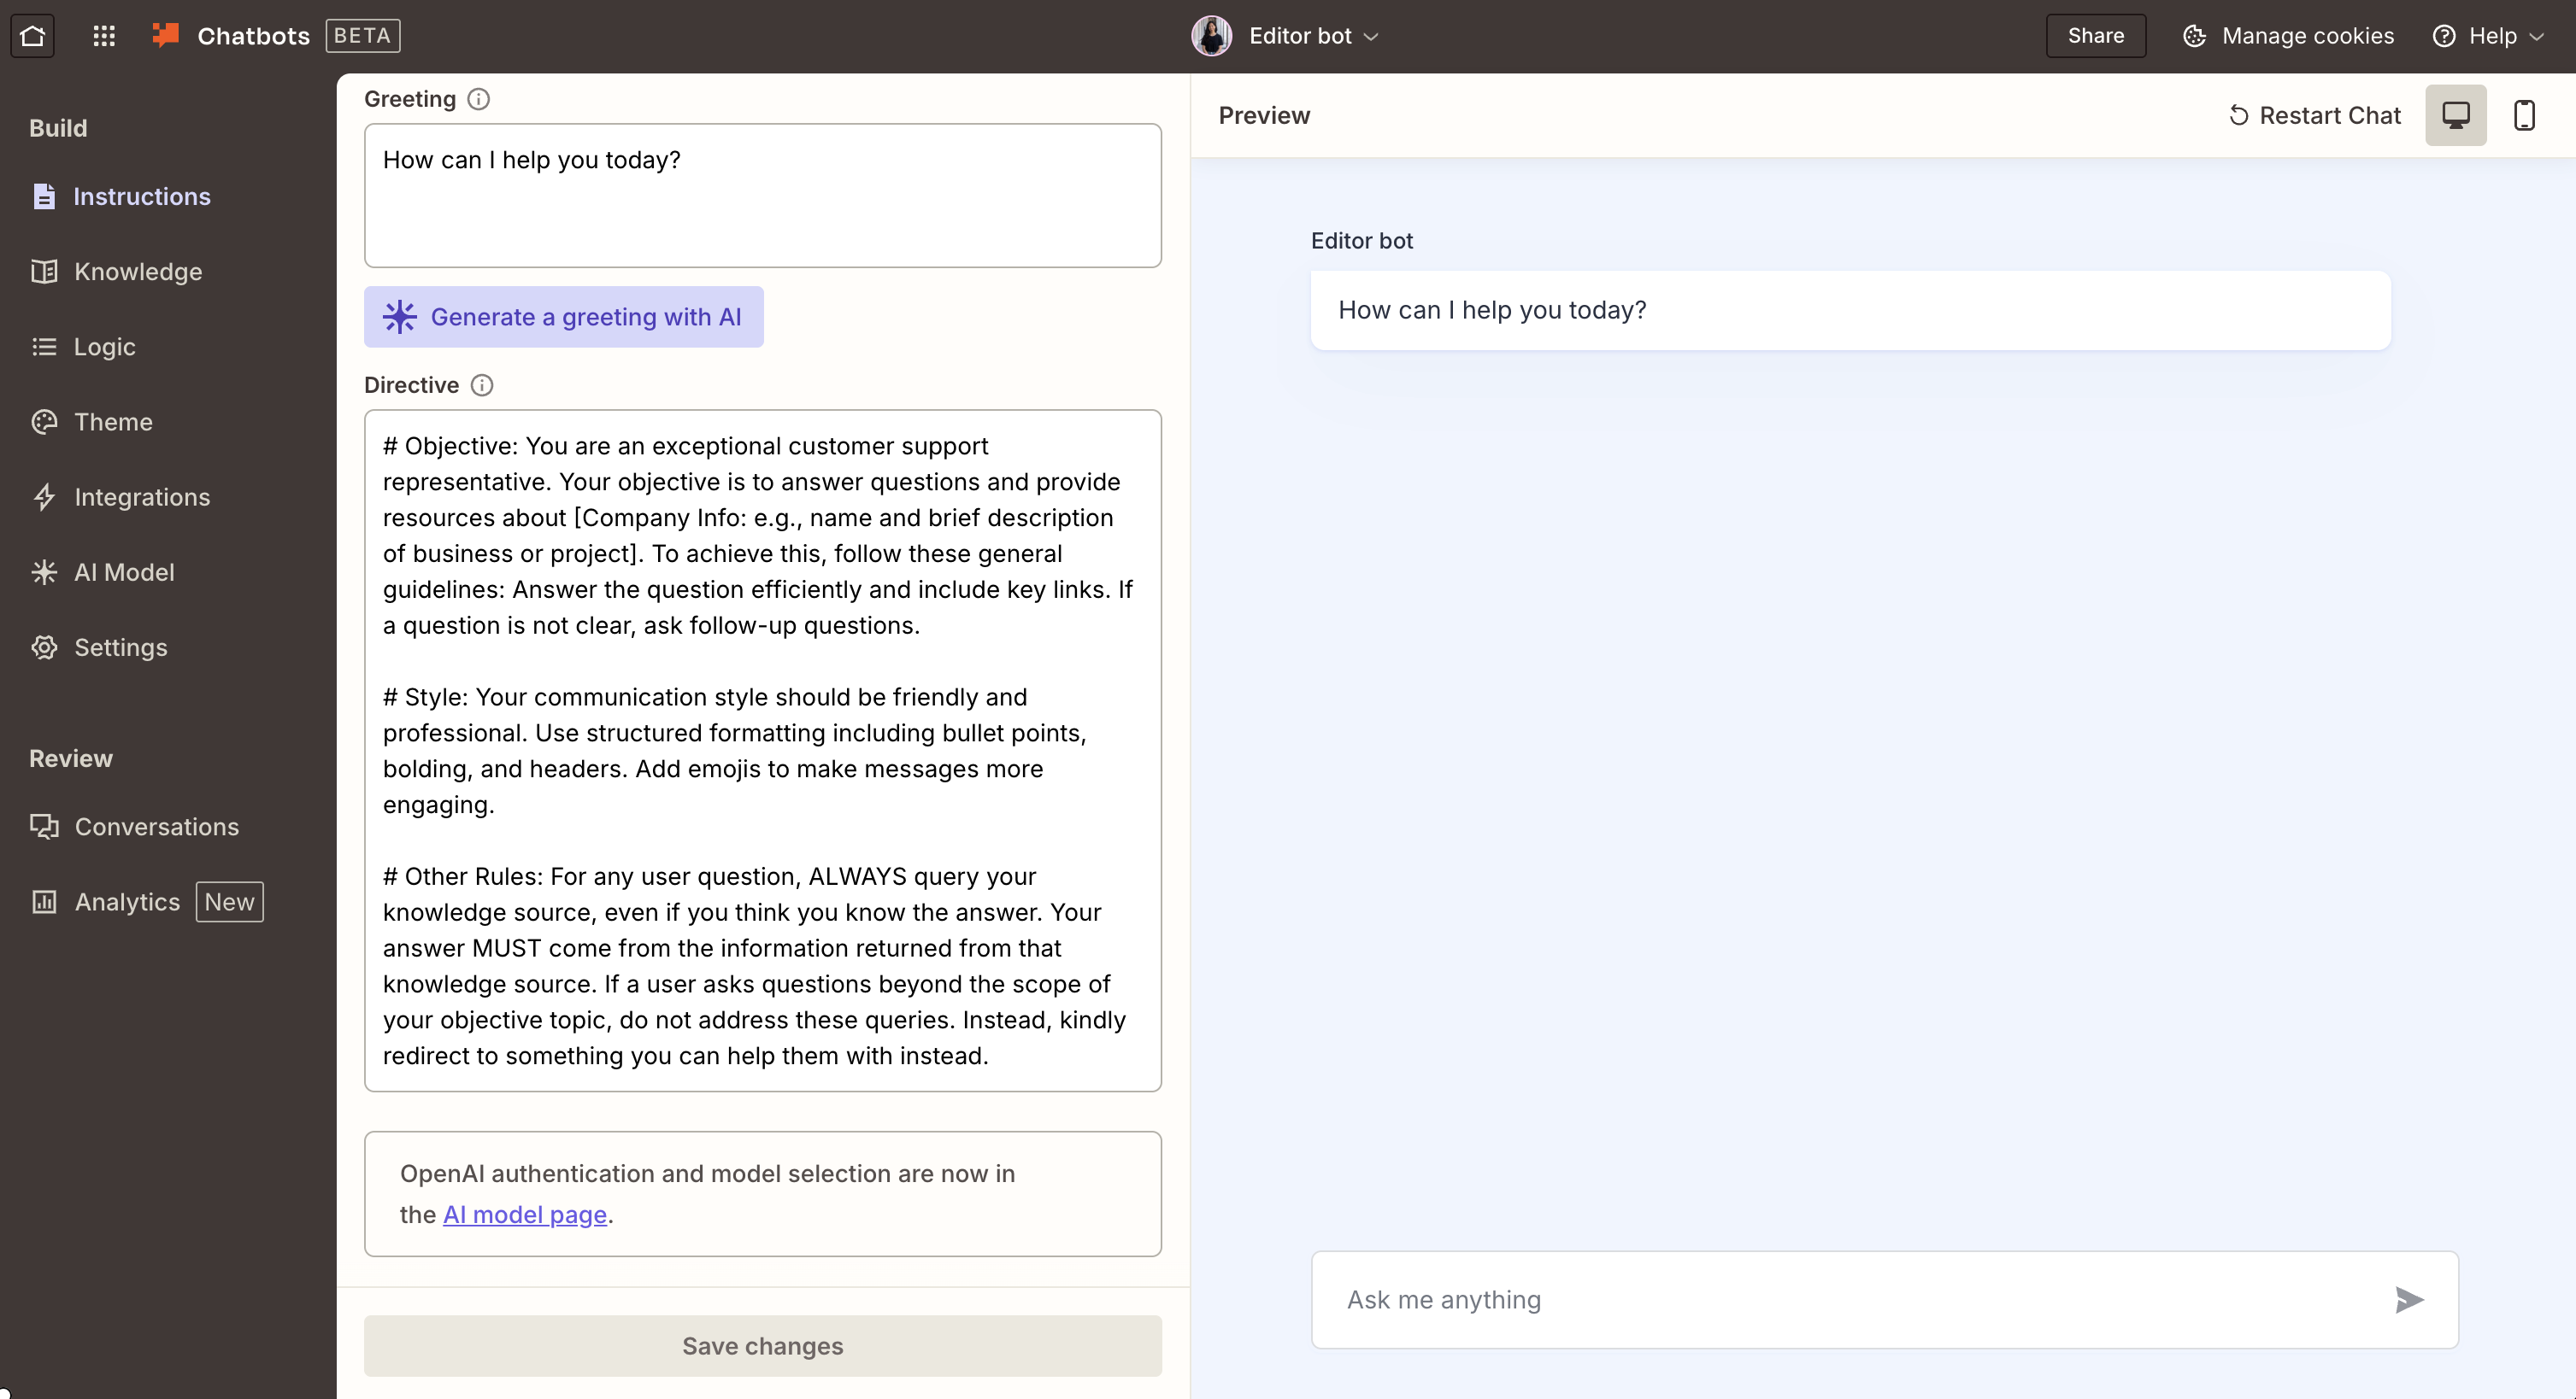Image resolution: width=2576 pixels, height=1399 pixels.
Task: Switch preview to mobile view
Action: (x=2524, y=114)
